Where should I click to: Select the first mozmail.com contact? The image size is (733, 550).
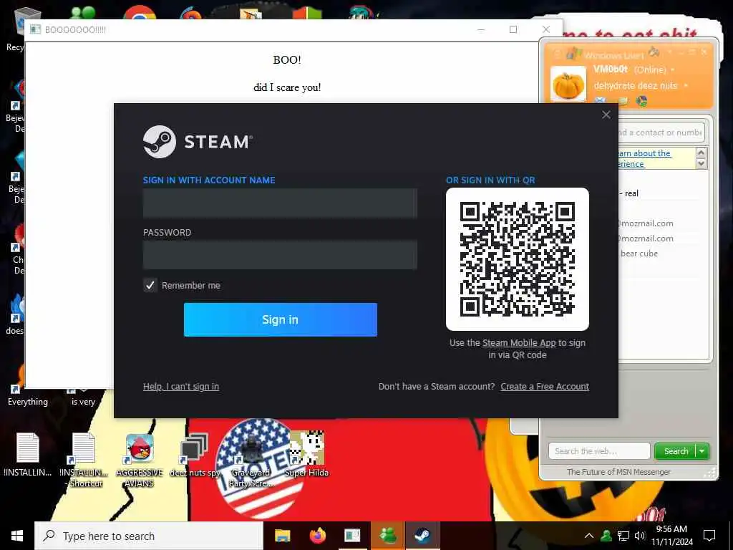click(x=646, y=223)
